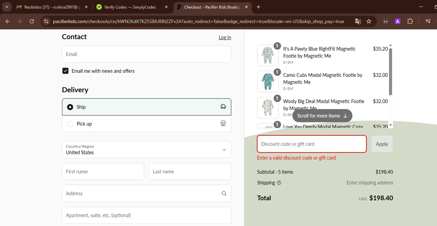The image size is (437, 226).
Task: Focus the Email input field
Action: tap(147, 54)
